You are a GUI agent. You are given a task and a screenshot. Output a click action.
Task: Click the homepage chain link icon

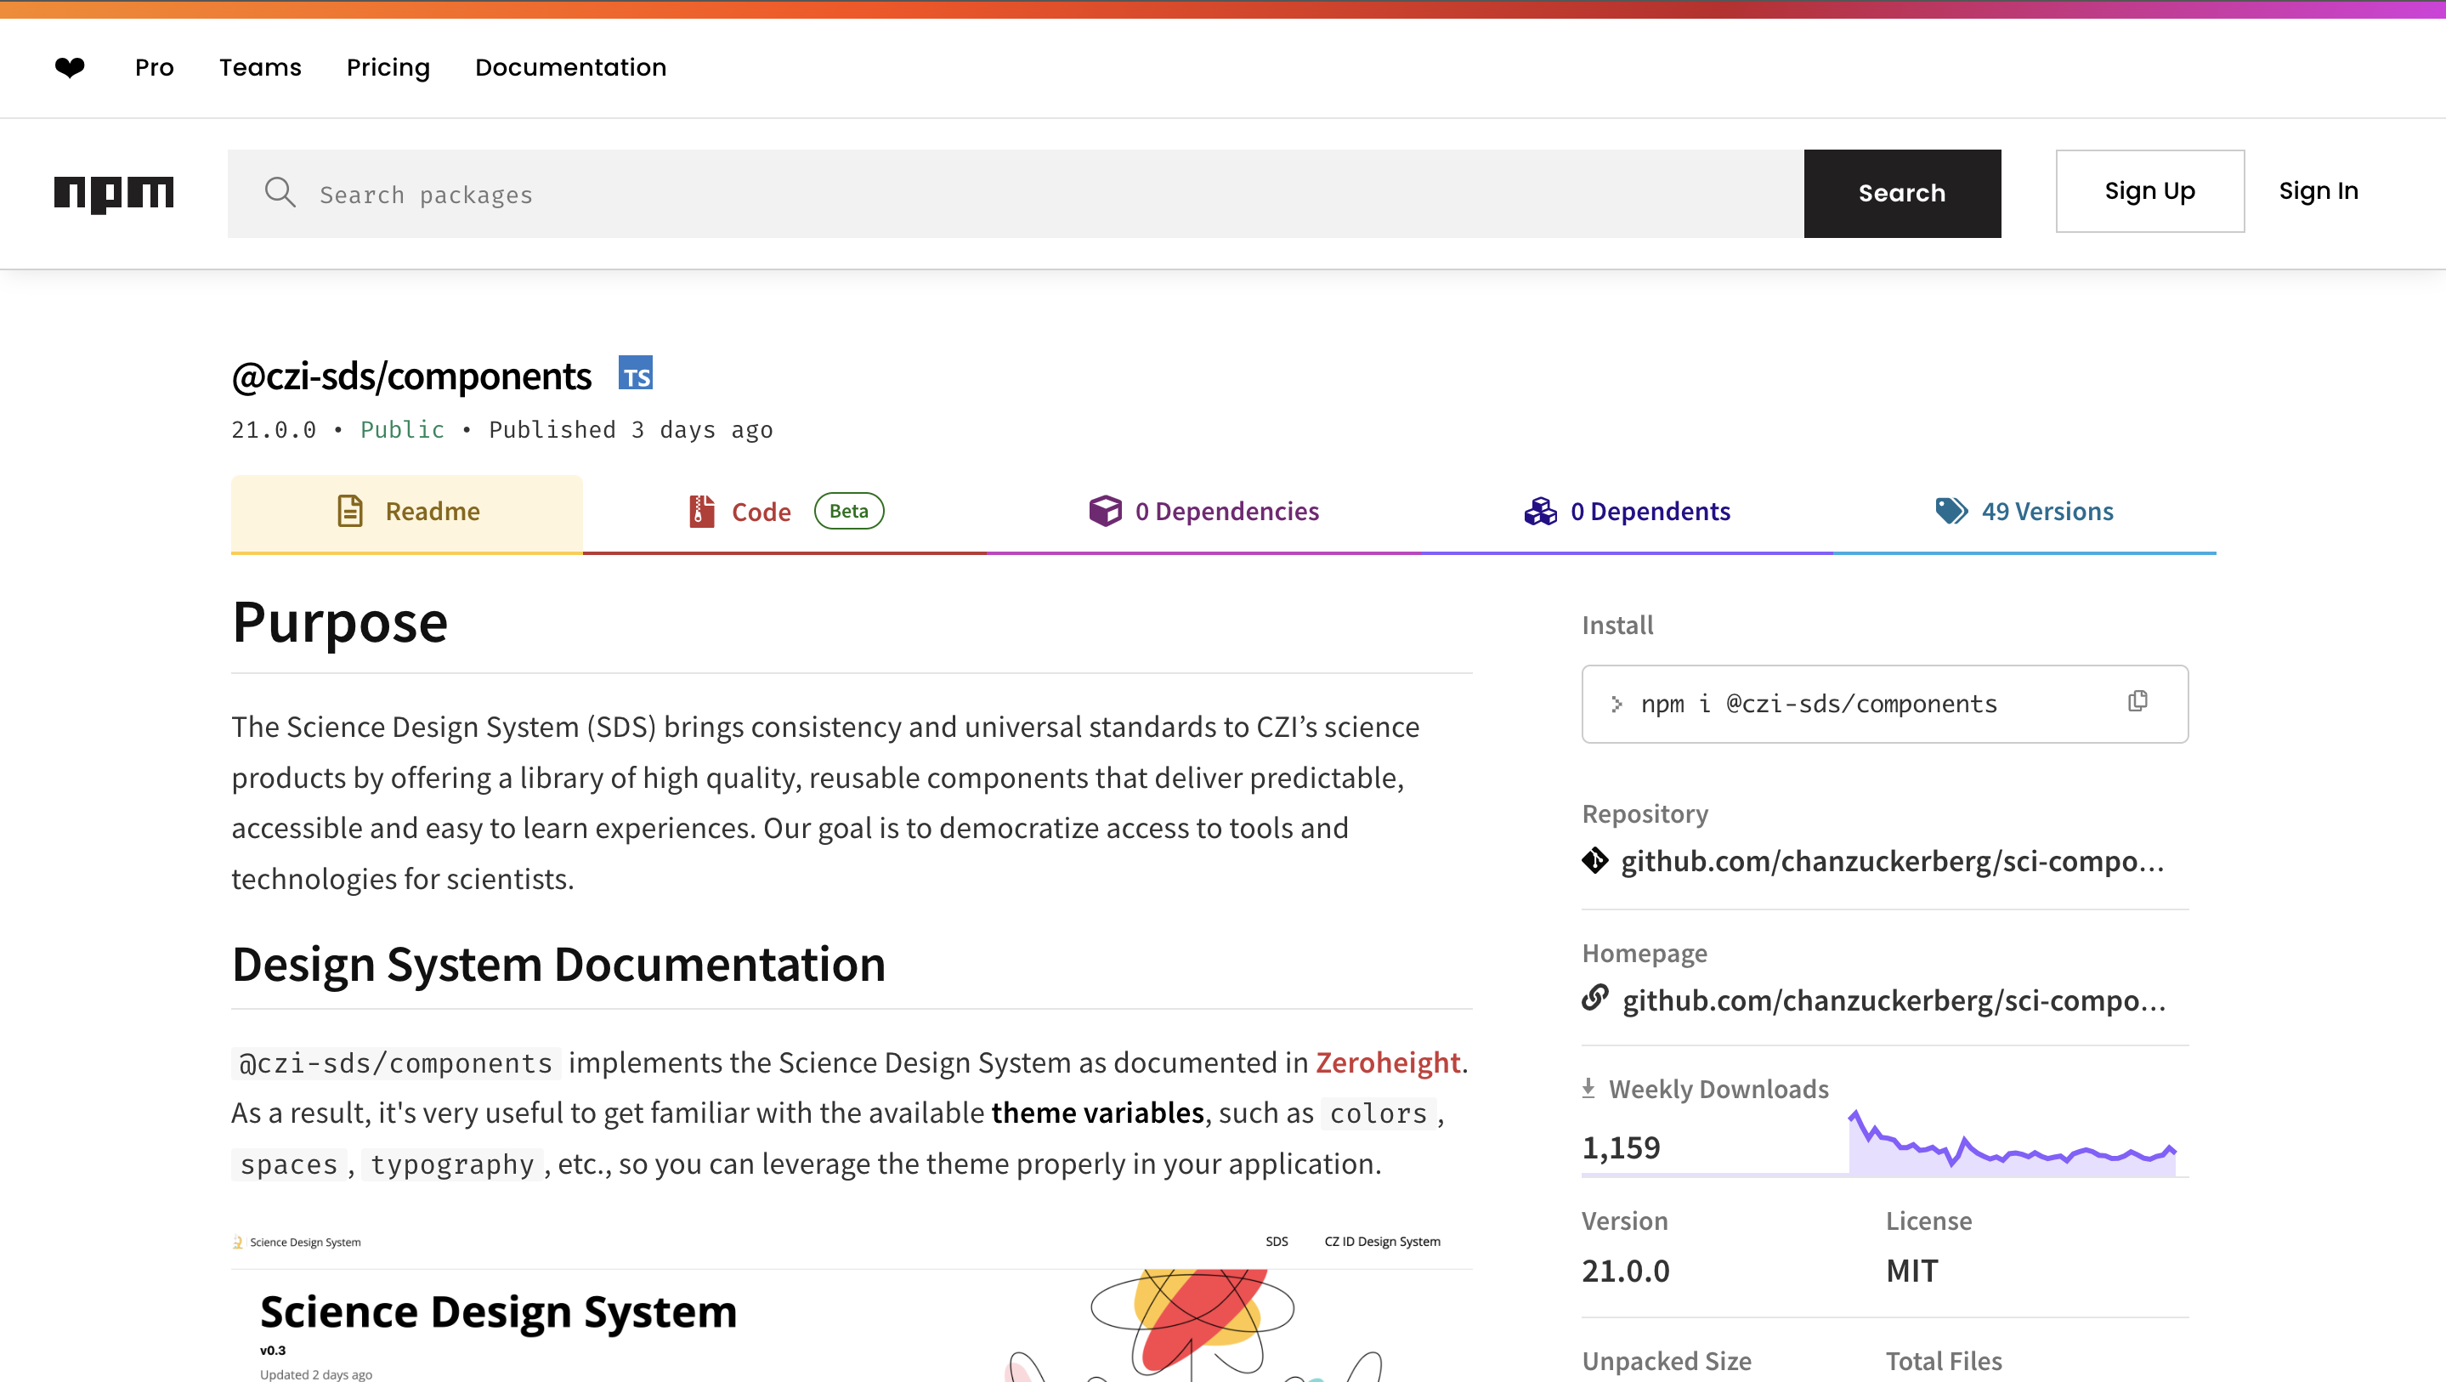tap(1595, 999)
